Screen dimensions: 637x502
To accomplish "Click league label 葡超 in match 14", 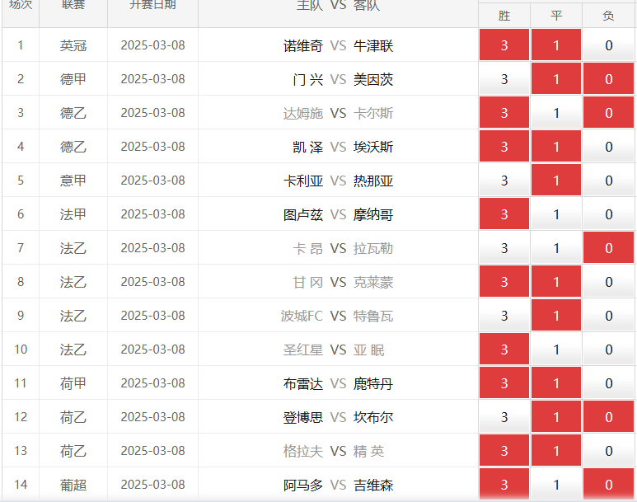I will [73, 485].
